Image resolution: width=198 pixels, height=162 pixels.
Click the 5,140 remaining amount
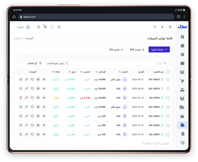85,98
